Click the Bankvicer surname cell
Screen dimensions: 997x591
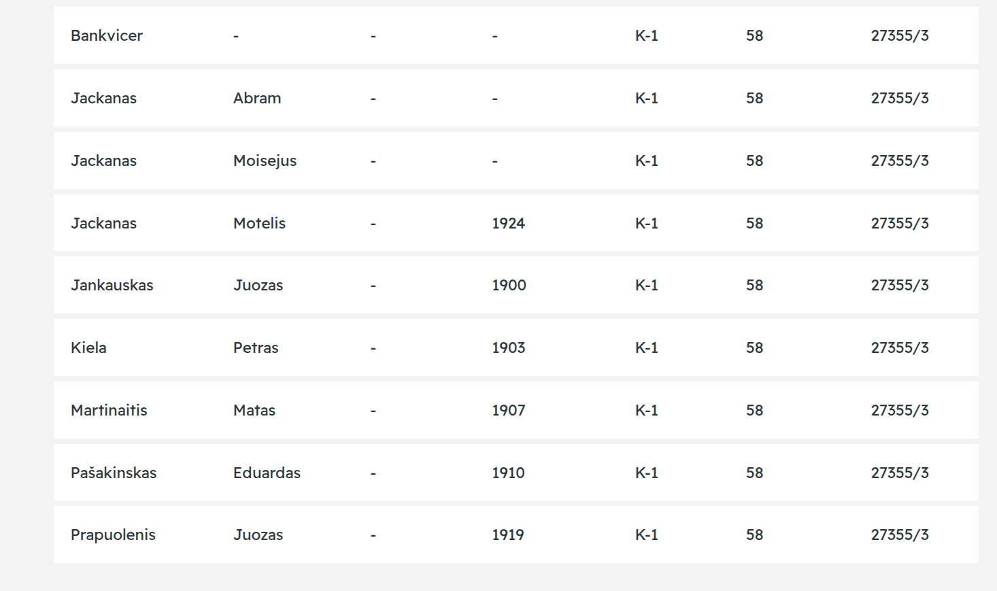click(107, 36)
